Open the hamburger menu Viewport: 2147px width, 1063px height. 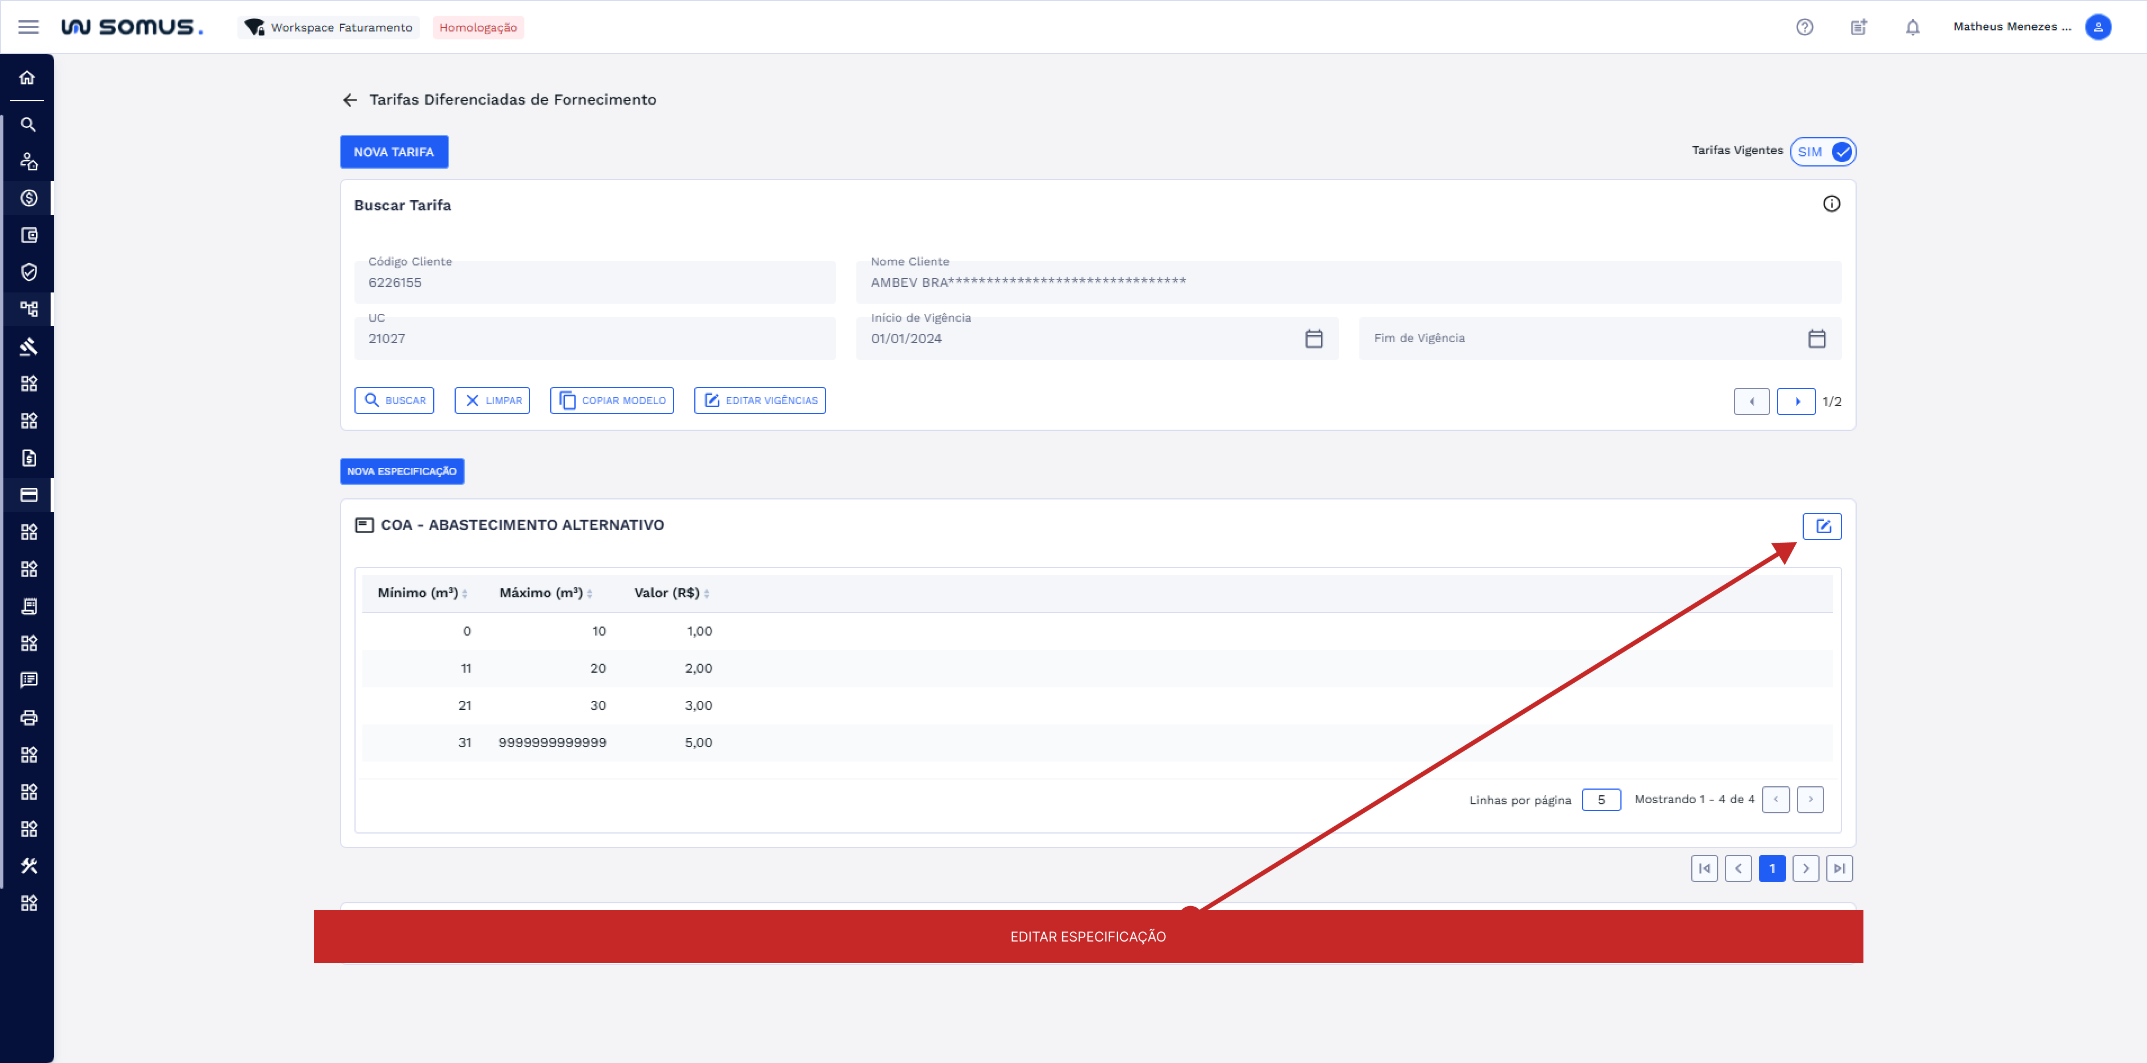(x=28, y=26)
